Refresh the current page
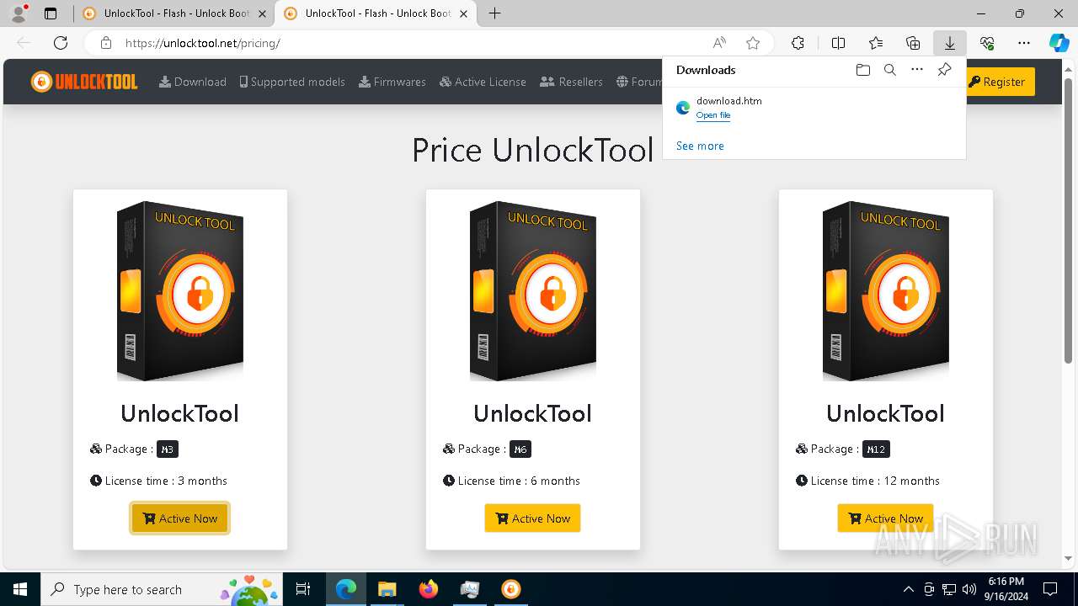1078x606 pixels. (61, 43)
